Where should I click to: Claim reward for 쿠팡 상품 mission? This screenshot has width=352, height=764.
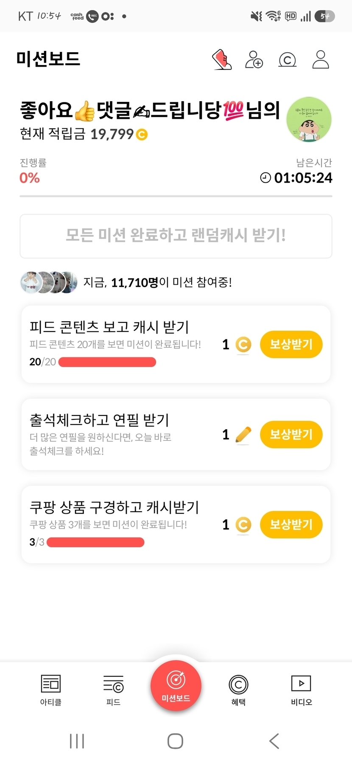(291, 524)
